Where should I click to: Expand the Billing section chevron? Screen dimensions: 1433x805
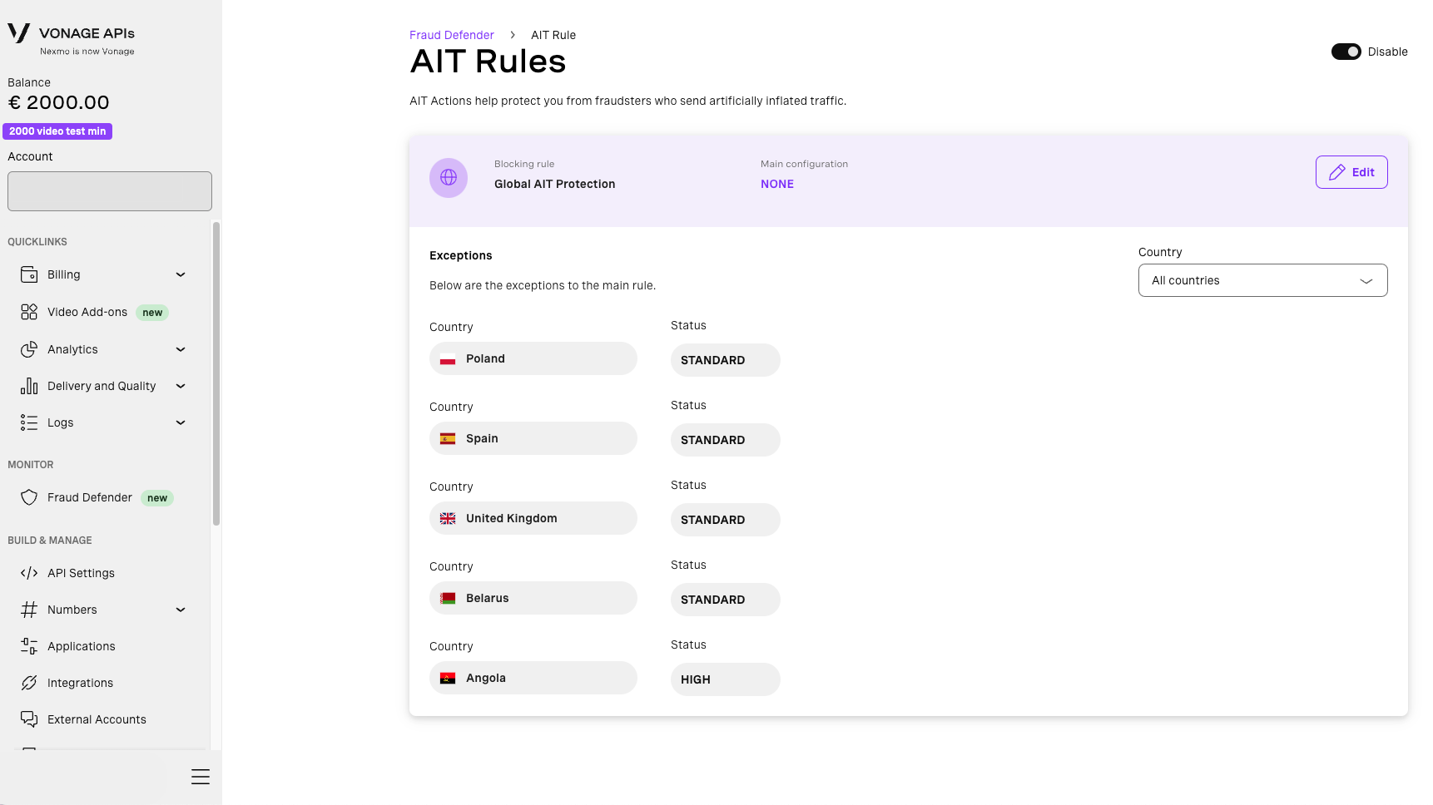click(181, 274)
